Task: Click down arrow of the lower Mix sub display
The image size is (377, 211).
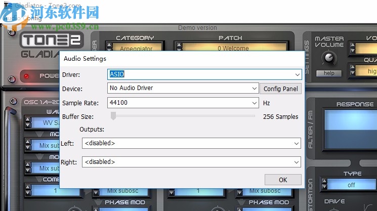Action: [28, 170]
